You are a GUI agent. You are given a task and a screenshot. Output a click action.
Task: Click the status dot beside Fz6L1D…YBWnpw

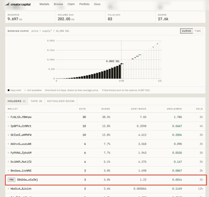(8, 117)
